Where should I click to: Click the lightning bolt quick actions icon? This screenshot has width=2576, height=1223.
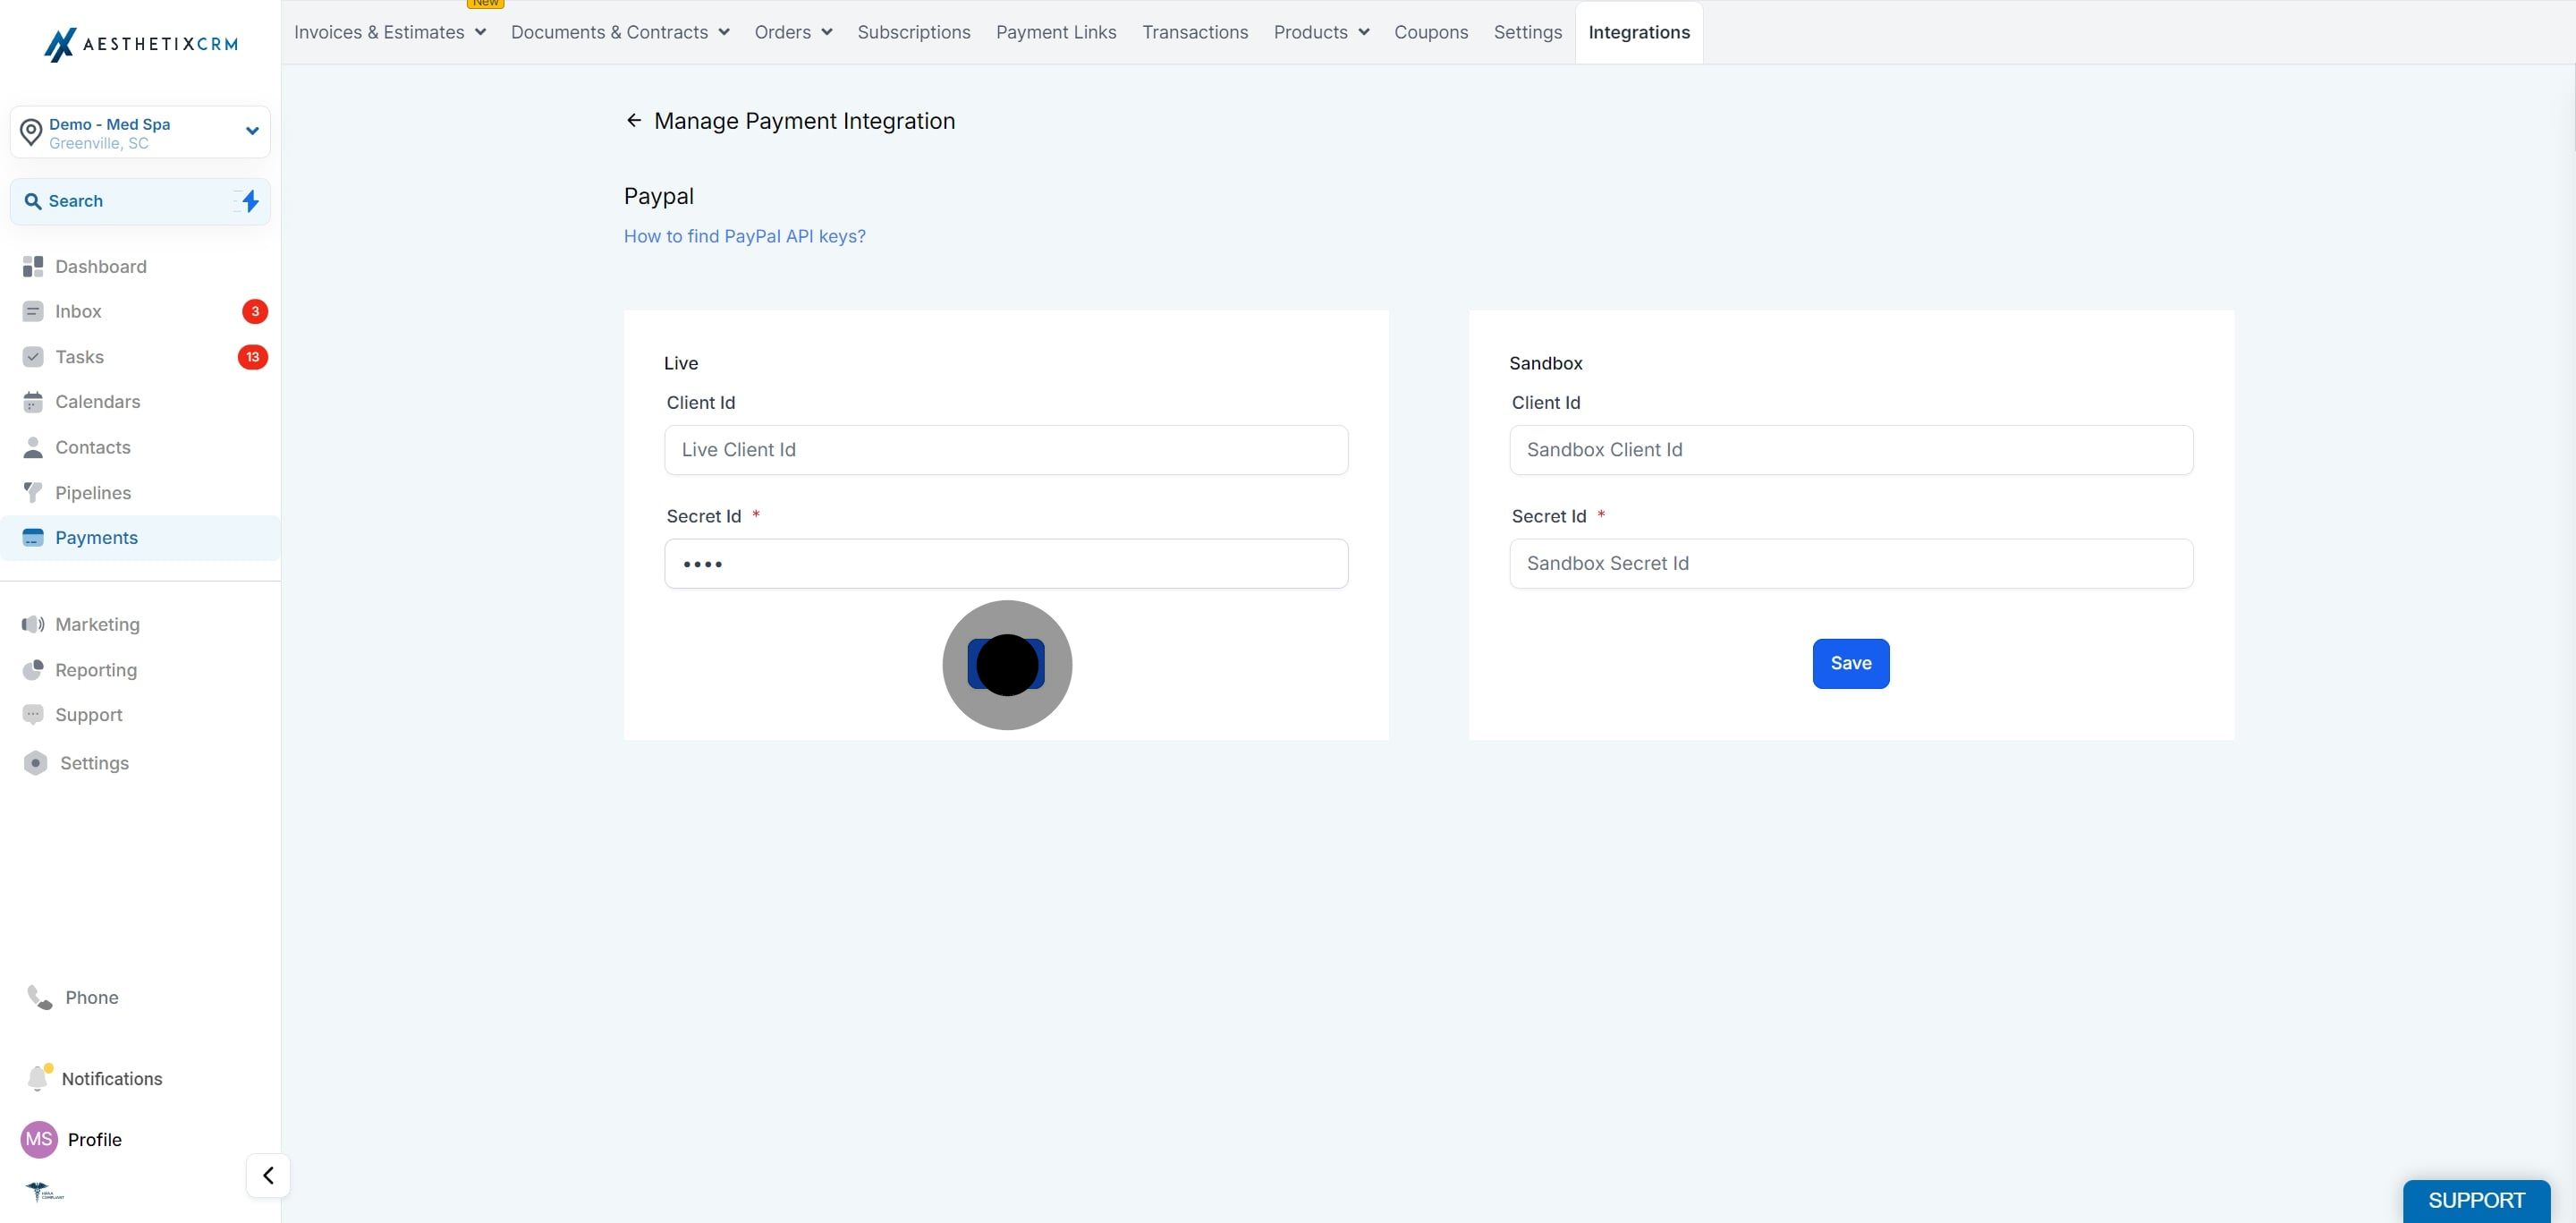point(249,201)
